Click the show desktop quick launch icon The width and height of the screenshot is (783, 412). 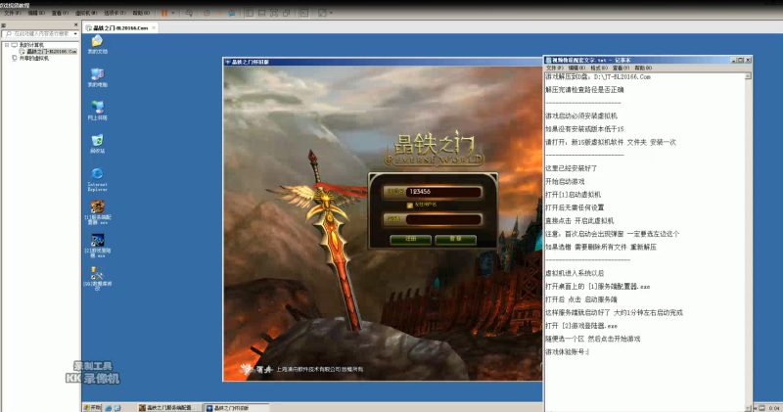(117, 408)
